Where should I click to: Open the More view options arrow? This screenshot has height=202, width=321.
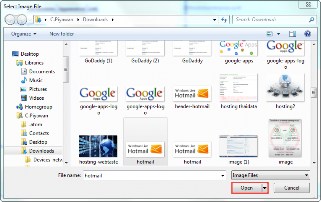pos(279,34)
